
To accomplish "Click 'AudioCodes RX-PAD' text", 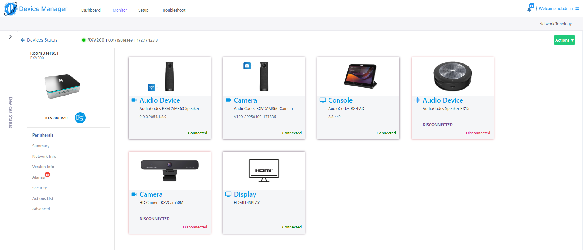I will [x=346, y=108].
